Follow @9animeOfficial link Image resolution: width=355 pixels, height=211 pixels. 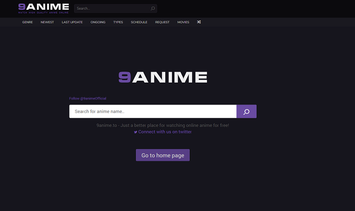[88, 98]
